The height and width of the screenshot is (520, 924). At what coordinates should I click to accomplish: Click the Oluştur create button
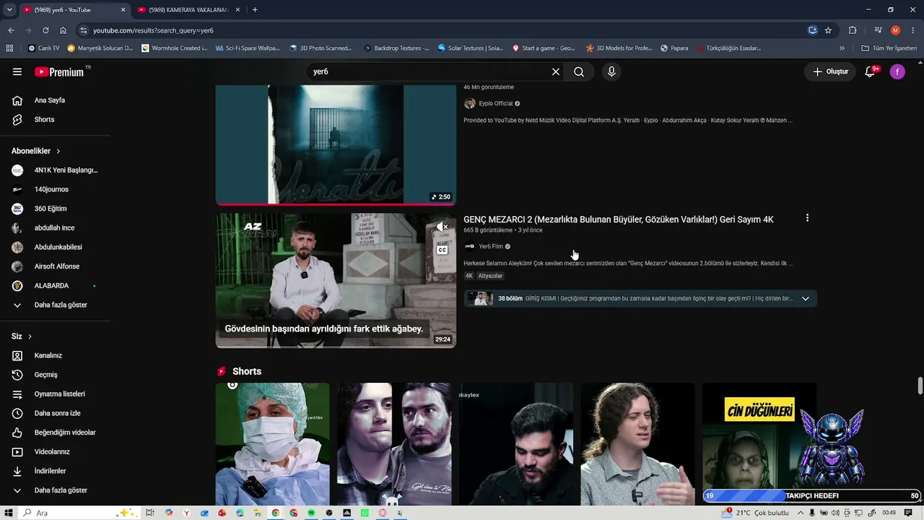tap(831, 71)
